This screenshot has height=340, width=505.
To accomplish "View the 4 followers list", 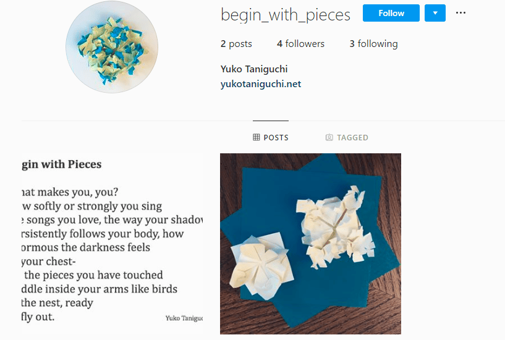I will point(300,44).
